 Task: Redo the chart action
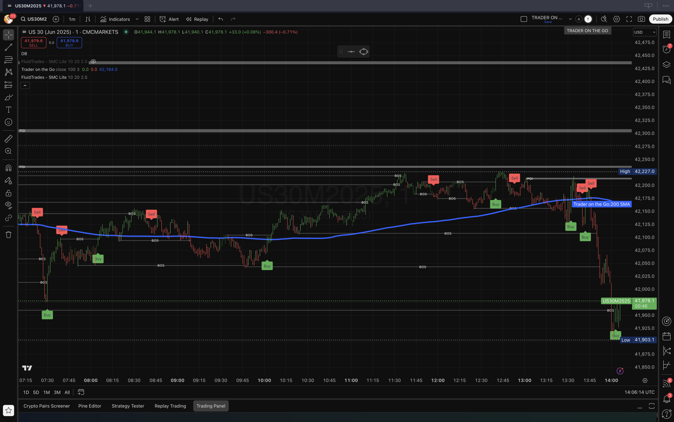(233, 19)
